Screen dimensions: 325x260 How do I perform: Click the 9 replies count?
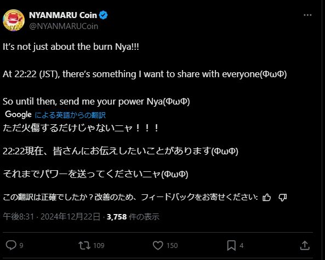click(x=21, y=246)
